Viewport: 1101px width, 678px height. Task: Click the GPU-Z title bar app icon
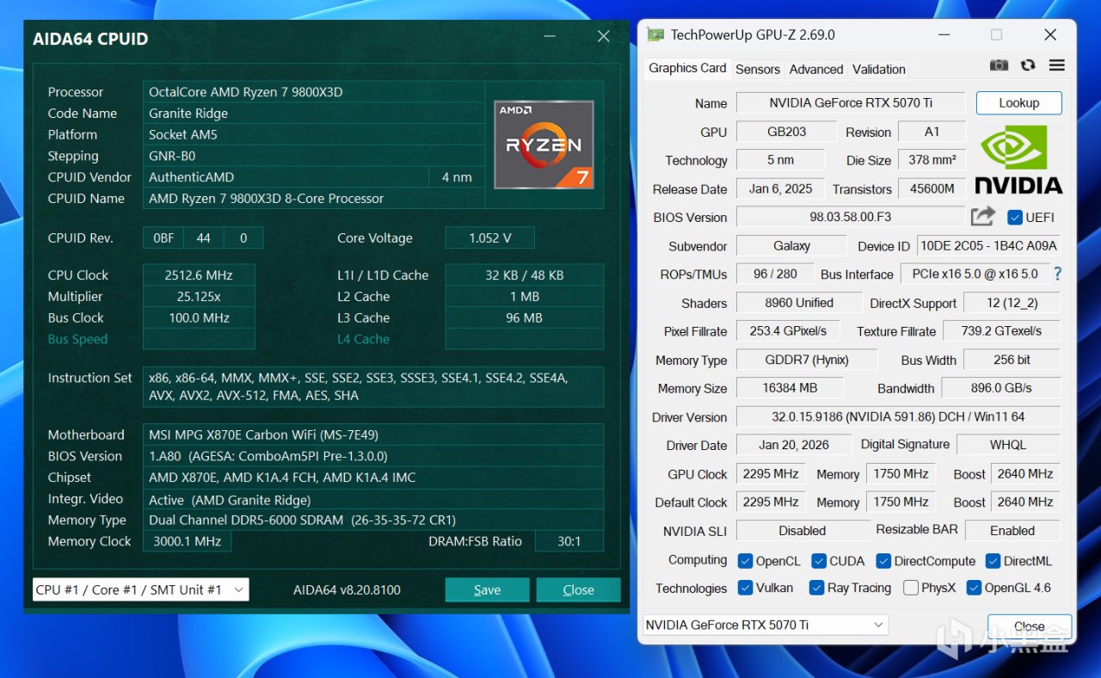[x=655, y=35]
